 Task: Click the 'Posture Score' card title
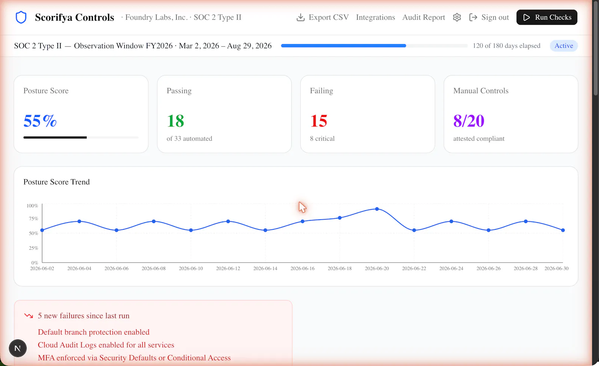pyautogui.click(x=46, y=91)
